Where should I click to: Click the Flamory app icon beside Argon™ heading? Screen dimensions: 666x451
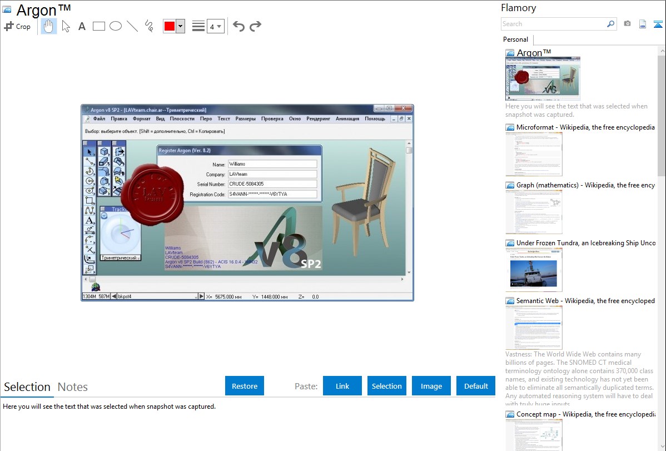pos(7,9)
